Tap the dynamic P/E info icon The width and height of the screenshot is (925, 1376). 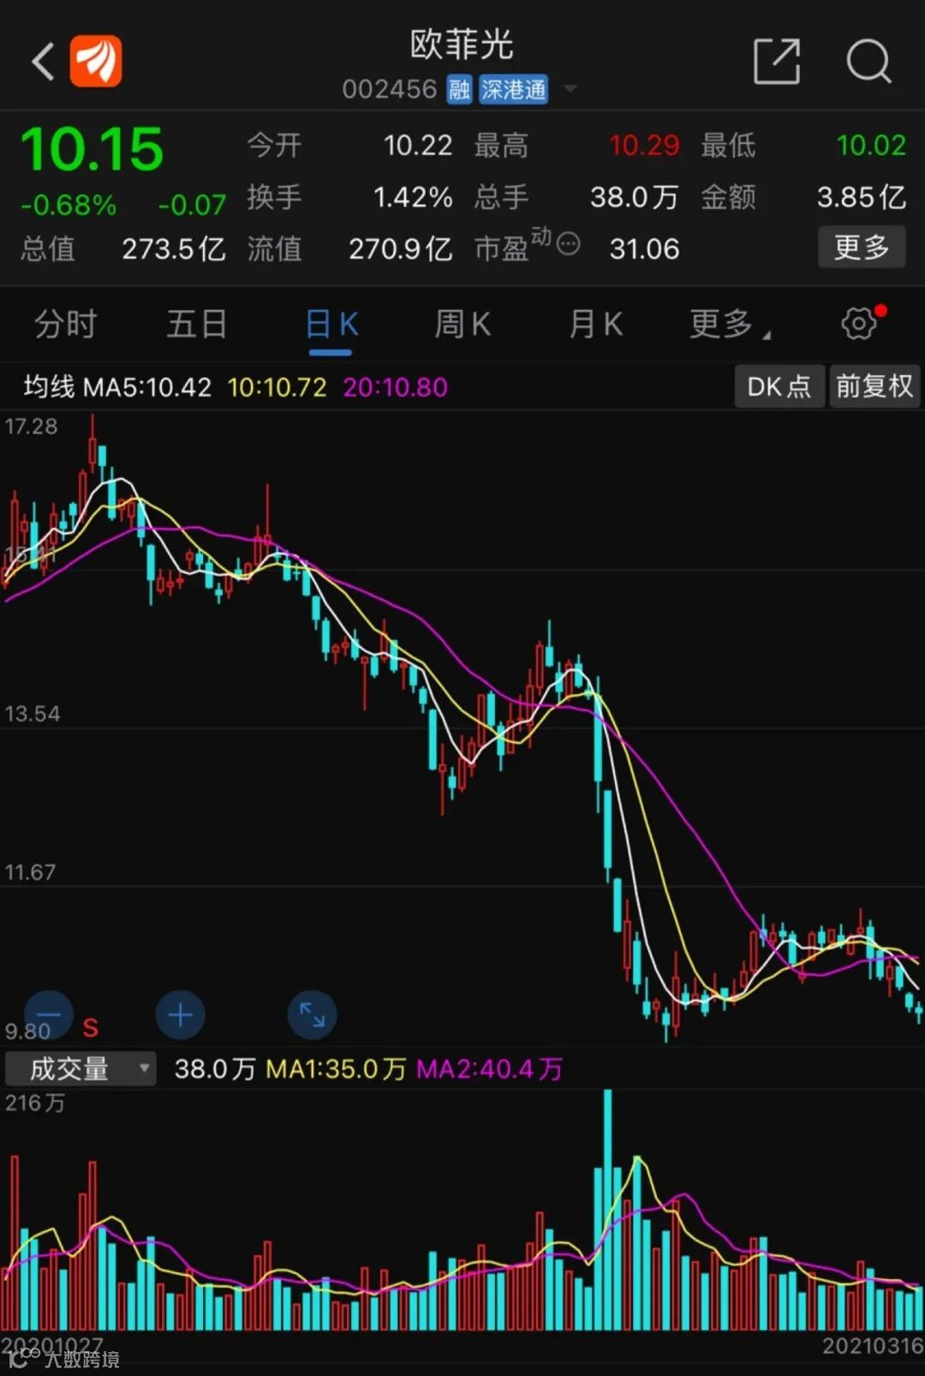569,244
